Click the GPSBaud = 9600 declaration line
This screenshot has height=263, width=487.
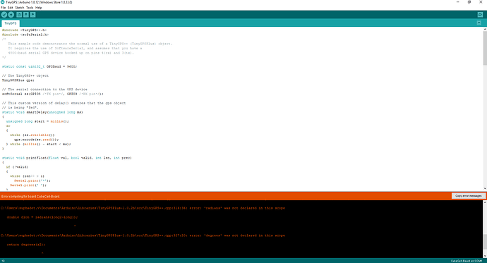point(39,66)
